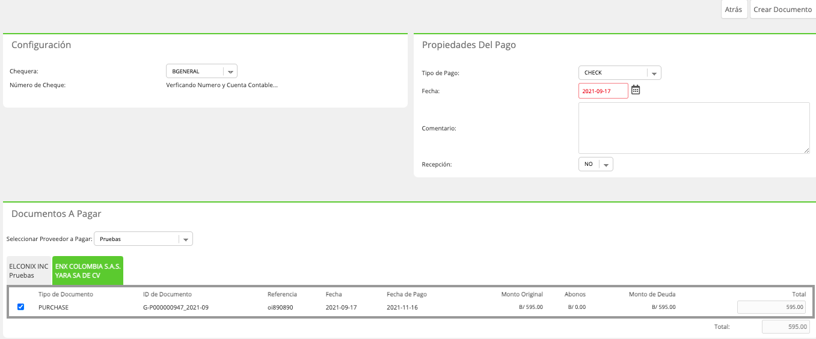
Task: Click the Crear Documento button
Action: 783,10
